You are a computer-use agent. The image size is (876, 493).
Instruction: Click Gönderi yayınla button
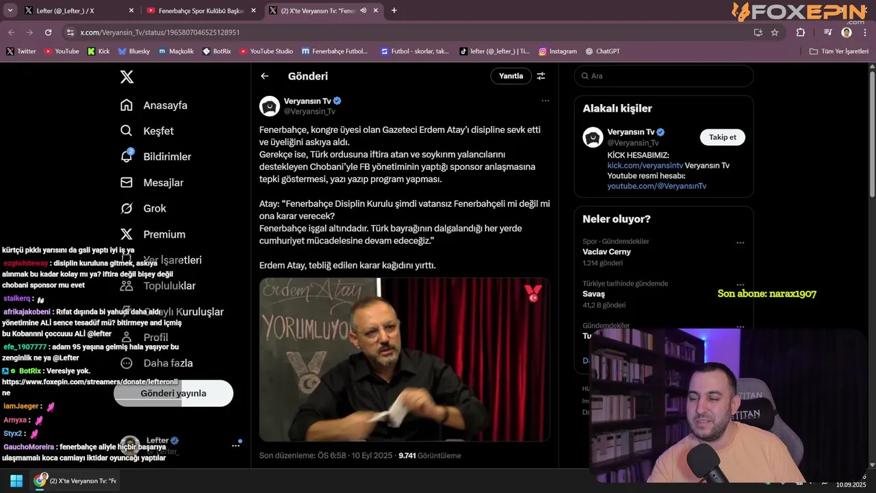pos(173,393)
